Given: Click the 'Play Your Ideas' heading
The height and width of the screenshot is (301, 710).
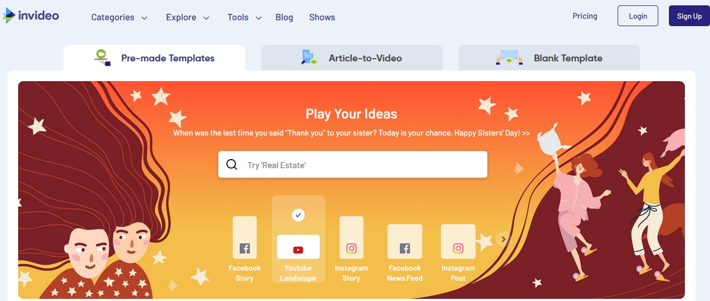Looking at the screenshot, I should [x=351, y=114].
